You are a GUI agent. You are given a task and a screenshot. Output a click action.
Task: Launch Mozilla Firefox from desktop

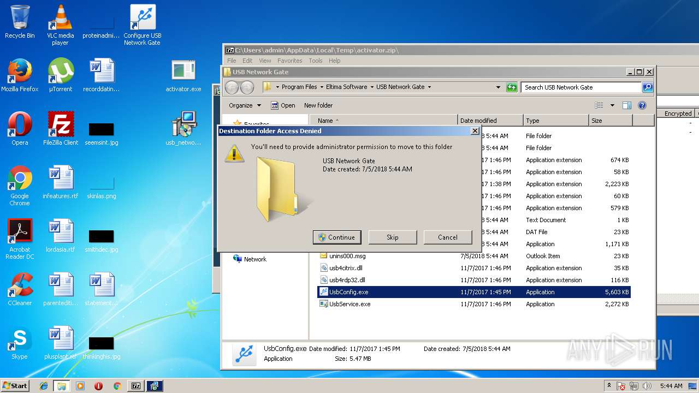[20, 75]
